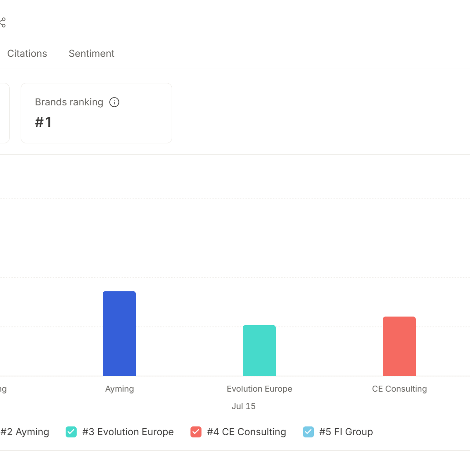This screenshot has height=453, width=470.
Task: Click the share icon at top left
Action: pyautogui.click(x=2, y=22)
